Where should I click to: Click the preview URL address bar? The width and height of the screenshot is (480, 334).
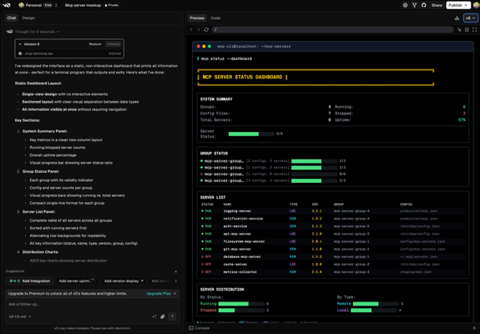pyautogui.click(x=333, y=30)
